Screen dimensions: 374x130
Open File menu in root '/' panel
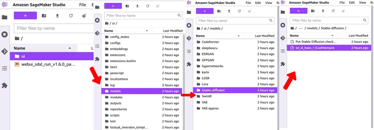(83, 5)
